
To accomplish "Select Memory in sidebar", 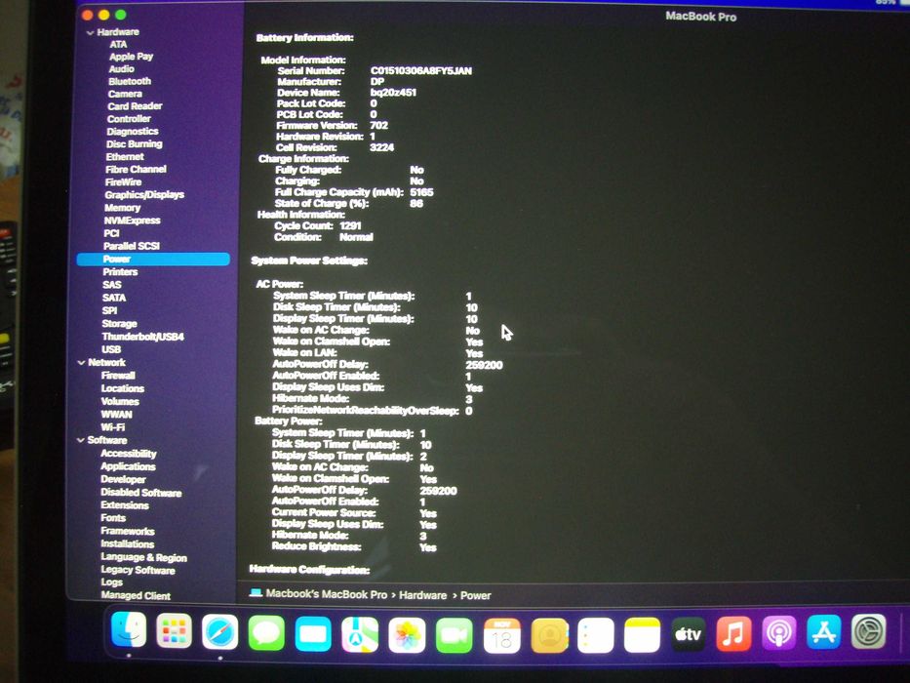I will 123,208.
